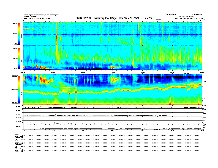218x168 pixels.
Task: Click the 40.00 color scale label
Action: coord(15,24)
